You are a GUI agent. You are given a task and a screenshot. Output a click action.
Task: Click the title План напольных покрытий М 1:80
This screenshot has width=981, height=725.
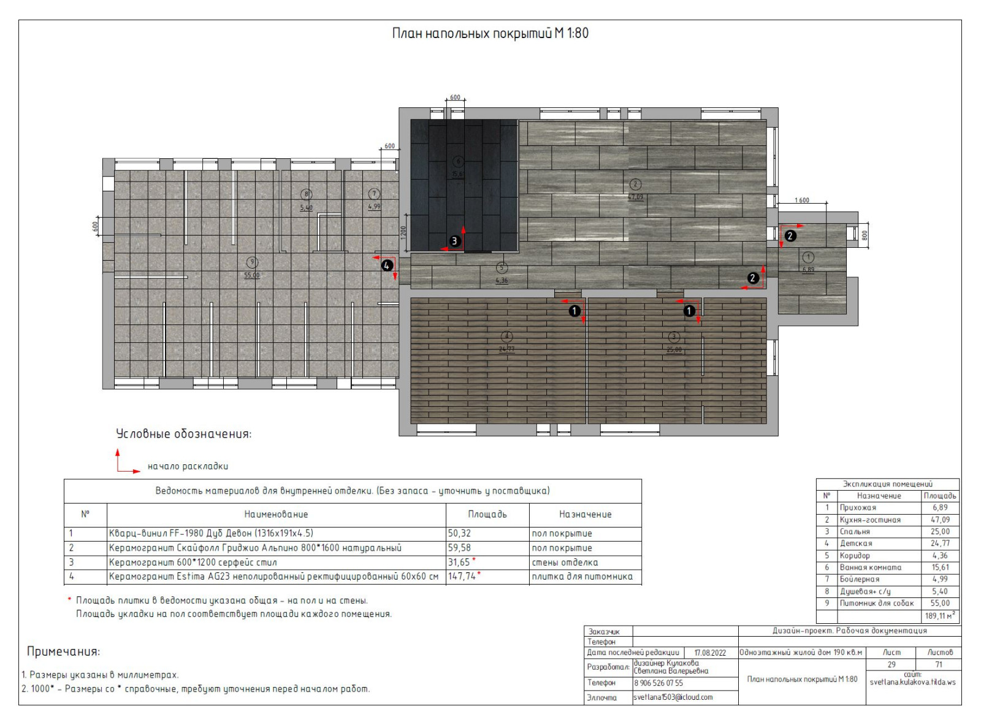(x=490, y=33)
